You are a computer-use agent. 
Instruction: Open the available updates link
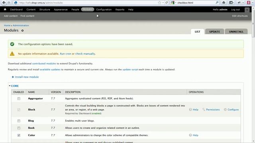point(50,70)
